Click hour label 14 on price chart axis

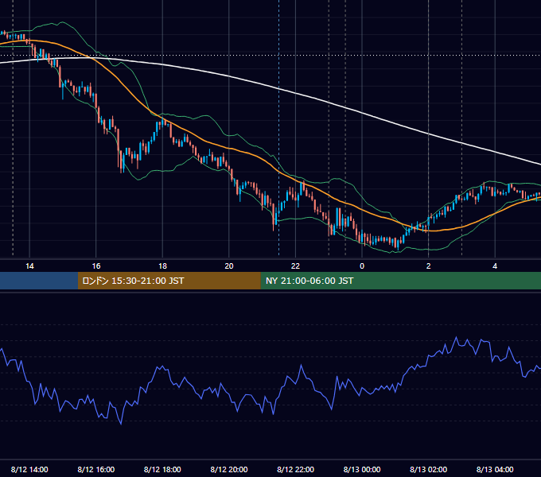click(x=29, y=266)
